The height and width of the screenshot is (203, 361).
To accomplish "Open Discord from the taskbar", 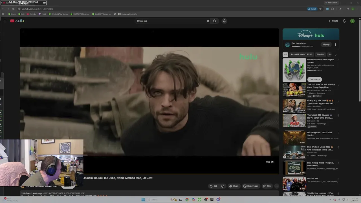I will click(x=218, y=200).
